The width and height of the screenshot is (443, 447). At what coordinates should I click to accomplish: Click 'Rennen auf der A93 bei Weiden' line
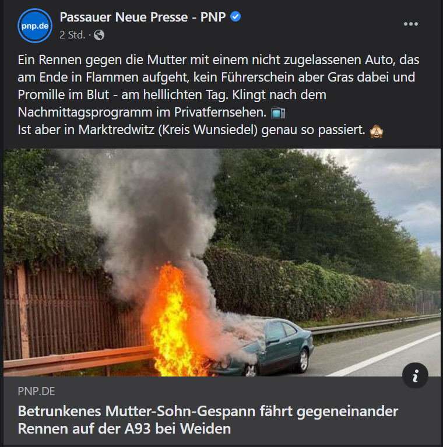pyautogui.click(x=124, y=428)
